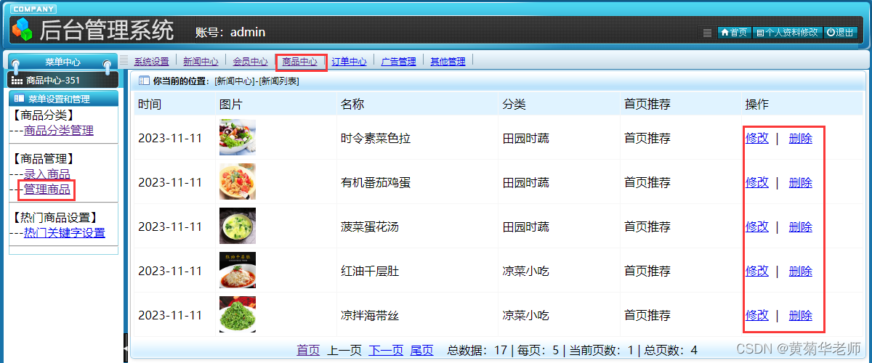This screenshot has width=872, height=363.
Task: Click the 操作 column header
Action: click(757, 105)
